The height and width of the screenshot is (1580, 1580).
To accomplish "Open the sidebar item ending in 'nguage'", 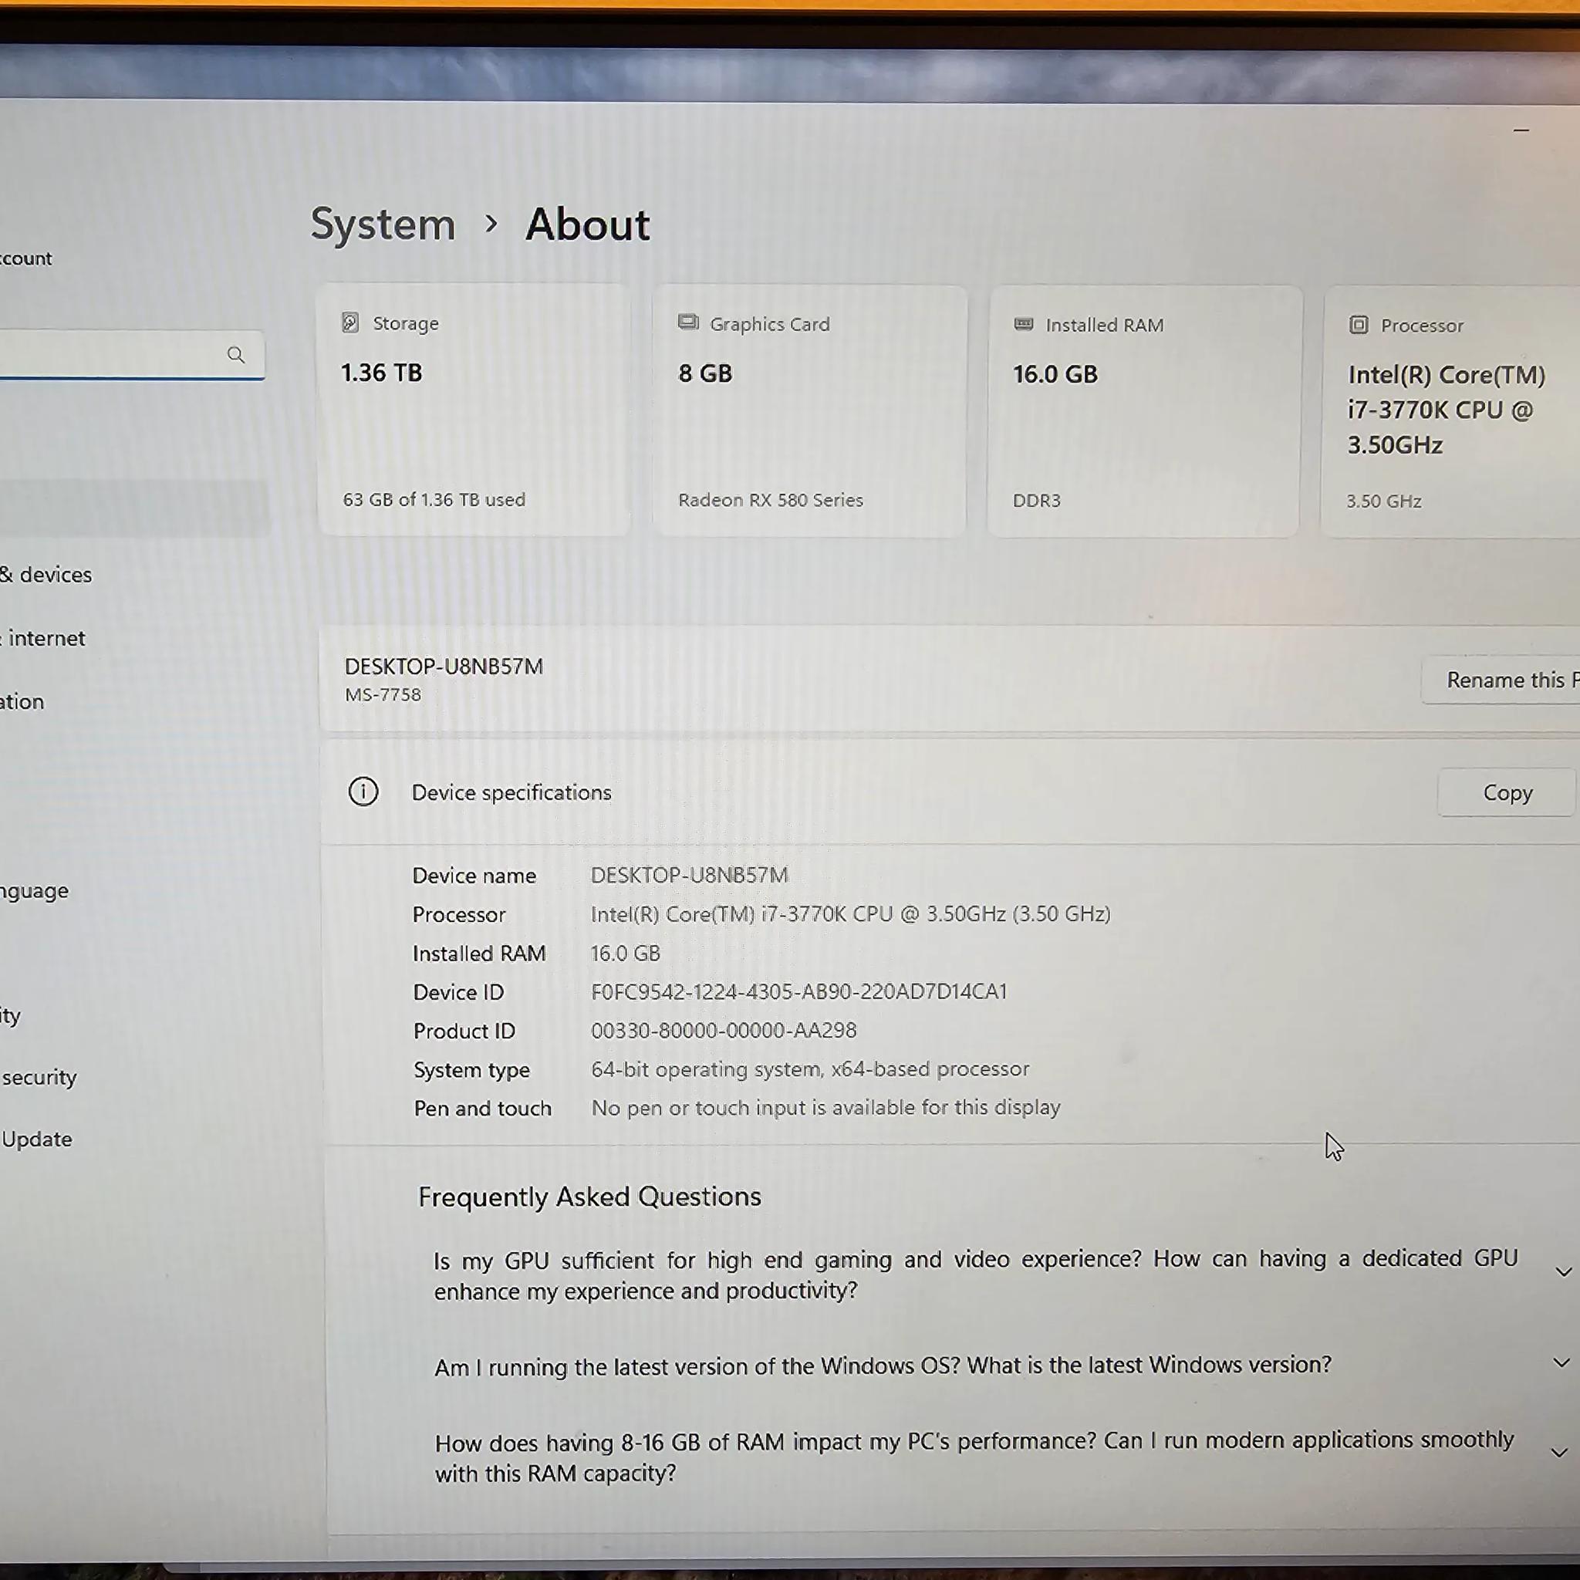I will tap(35, 890).
